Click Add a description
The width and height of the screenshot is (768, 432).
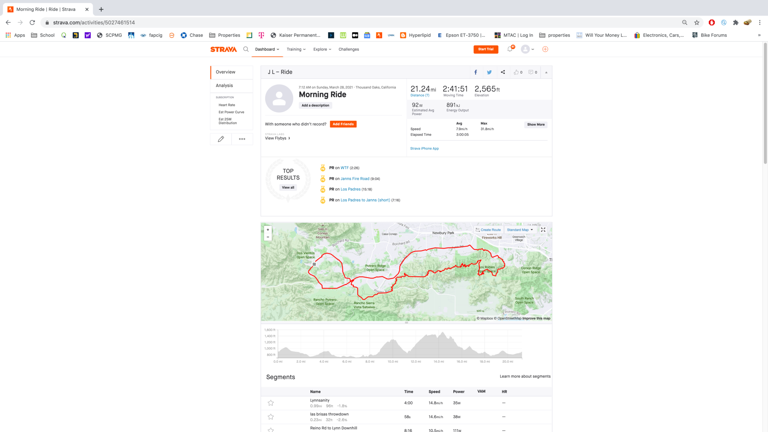315,105
